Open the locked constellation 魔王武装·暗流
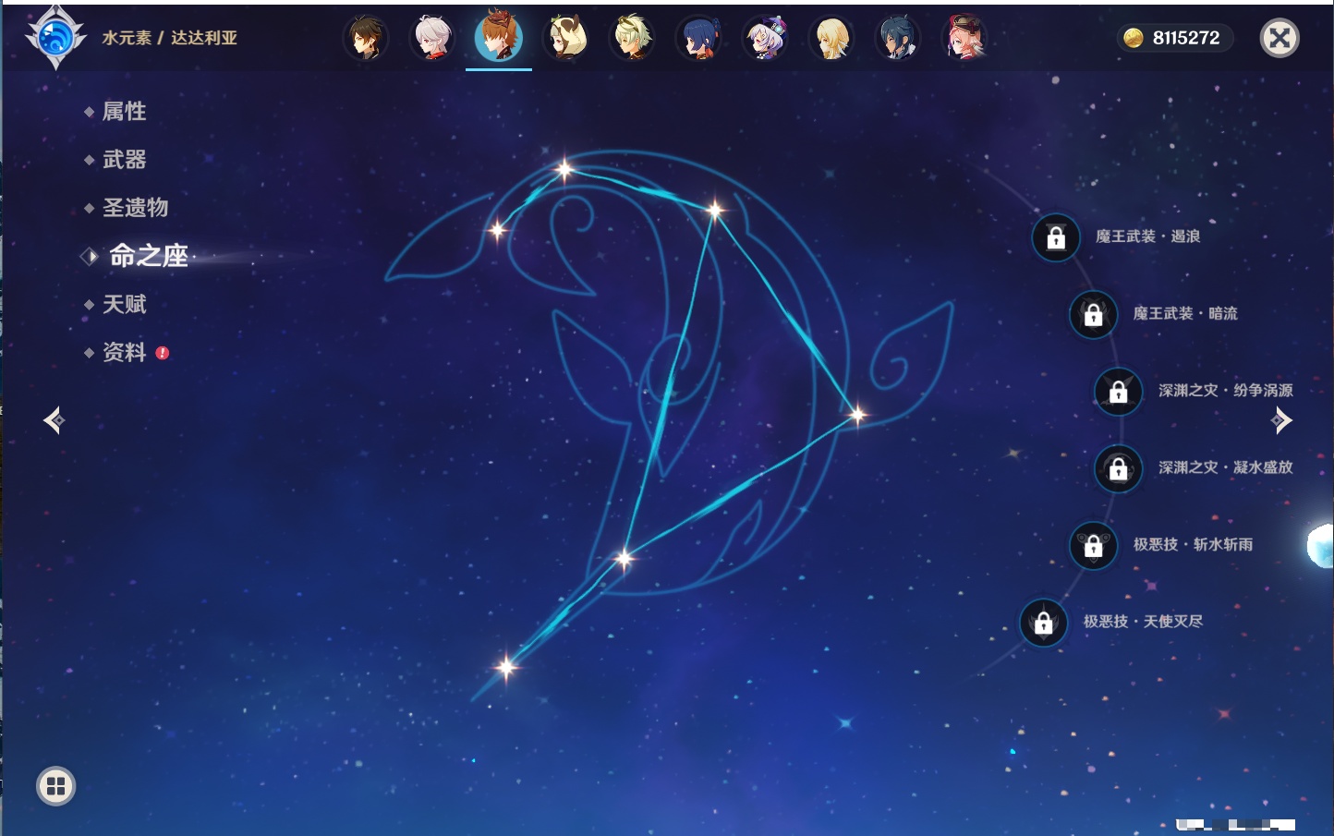 (x=1093, y=314)
